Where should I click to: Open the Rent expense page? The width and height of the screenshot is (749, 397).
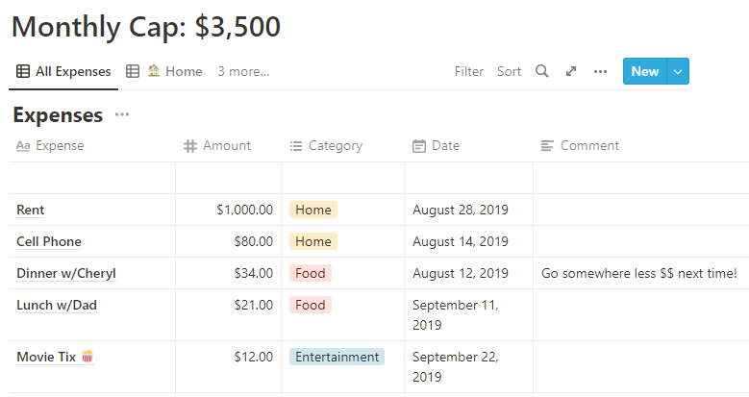coord(31,210)
